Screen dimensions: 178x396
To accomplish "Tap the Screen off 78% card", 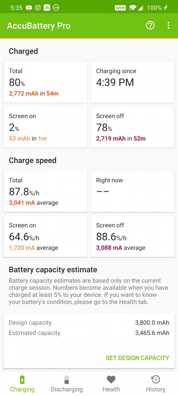I will (x=133, y=127).
